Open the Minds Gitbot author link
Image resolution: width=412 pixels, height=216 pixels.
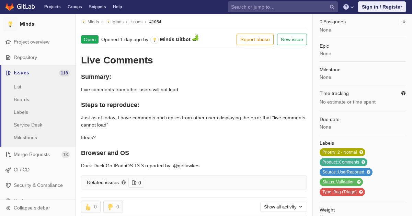pos(175,39)
